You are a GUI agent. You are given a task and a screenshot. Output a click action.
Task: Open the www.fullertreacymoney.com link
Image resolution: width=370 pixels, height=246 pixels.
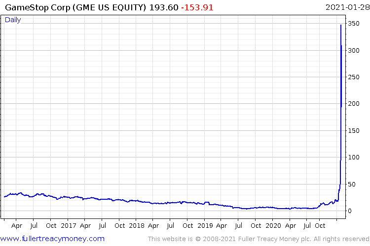pos(52,239)
